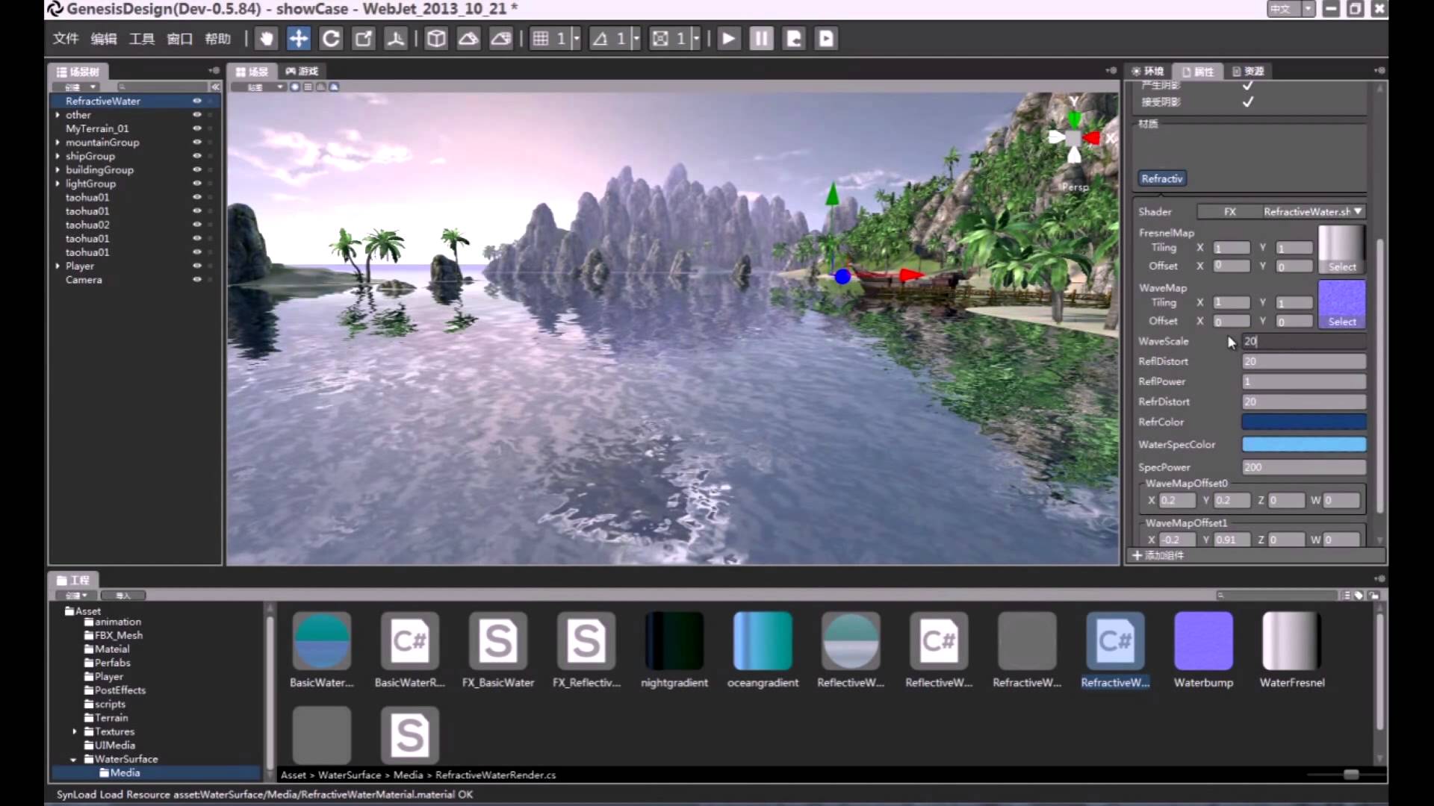Open the 文件 menu

(66, 39)
